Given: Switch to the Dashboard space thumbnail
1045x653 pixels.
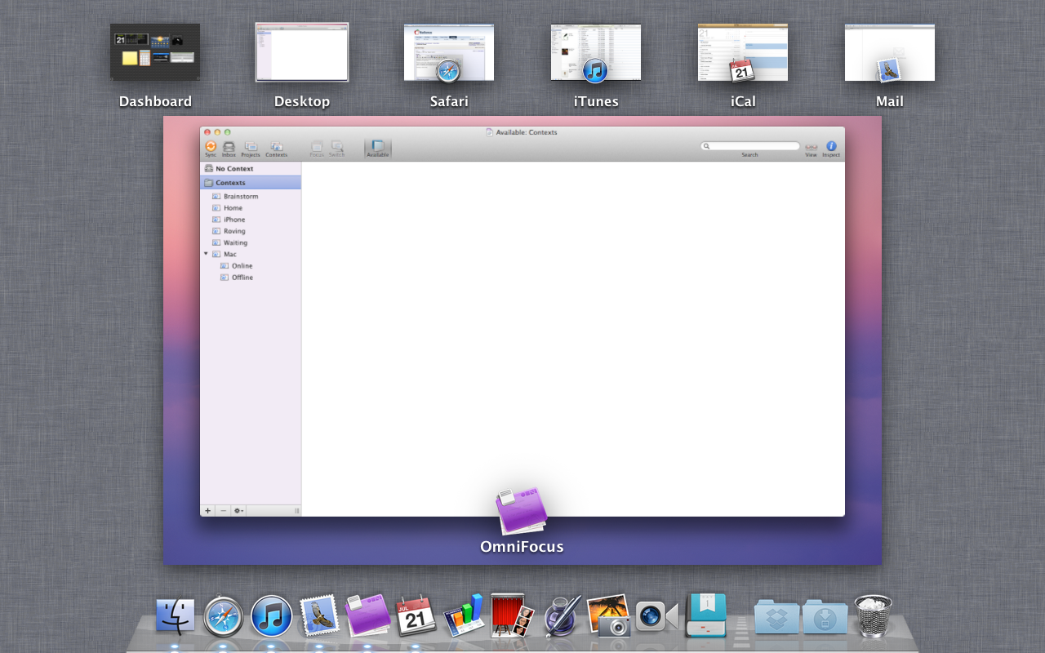Looking at the screenshot, I should tap(155, 51).
